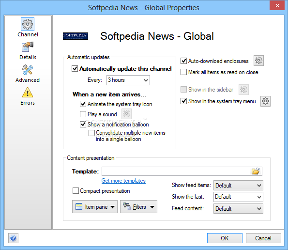This screenshot has width=288, height=250.
Task: Open Auto-download enclosures settings gear
Action: pos(258,61)
